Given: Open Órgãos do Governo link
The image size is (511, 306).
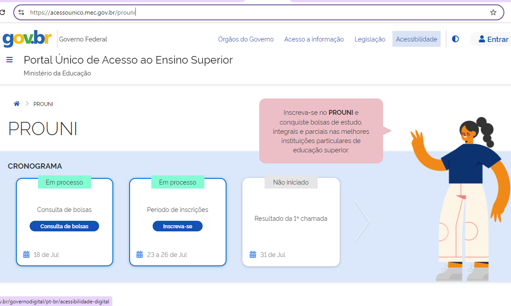Looking at the screenshot, I should click(x=246, y=39).
